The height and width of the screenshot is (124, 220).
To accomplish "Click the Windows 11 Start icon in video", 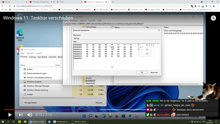I will [x=84, y=116].
